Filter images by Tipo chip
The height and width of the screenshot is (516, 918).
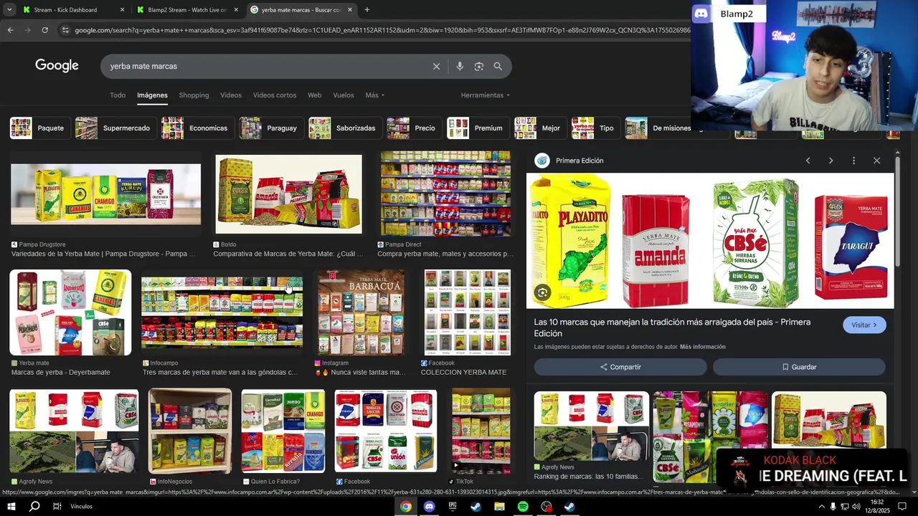[x=595, y=128]
